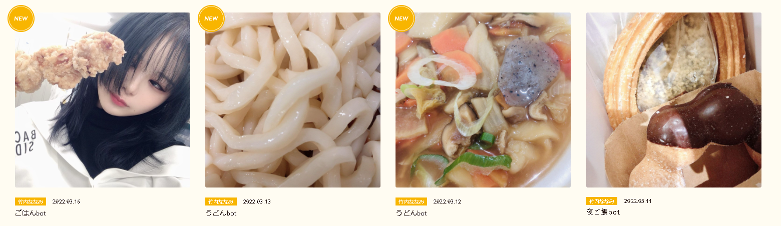The height and width of the screenshot is (226, 781).
Task: Open the うどんbot title dated 2022.03.13
Action: click(221, 213)
